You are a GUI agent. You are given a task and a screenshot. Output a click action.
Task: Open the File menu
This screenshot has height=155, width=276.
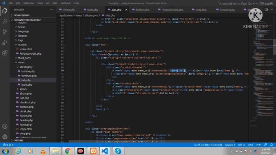click(10, 3)
